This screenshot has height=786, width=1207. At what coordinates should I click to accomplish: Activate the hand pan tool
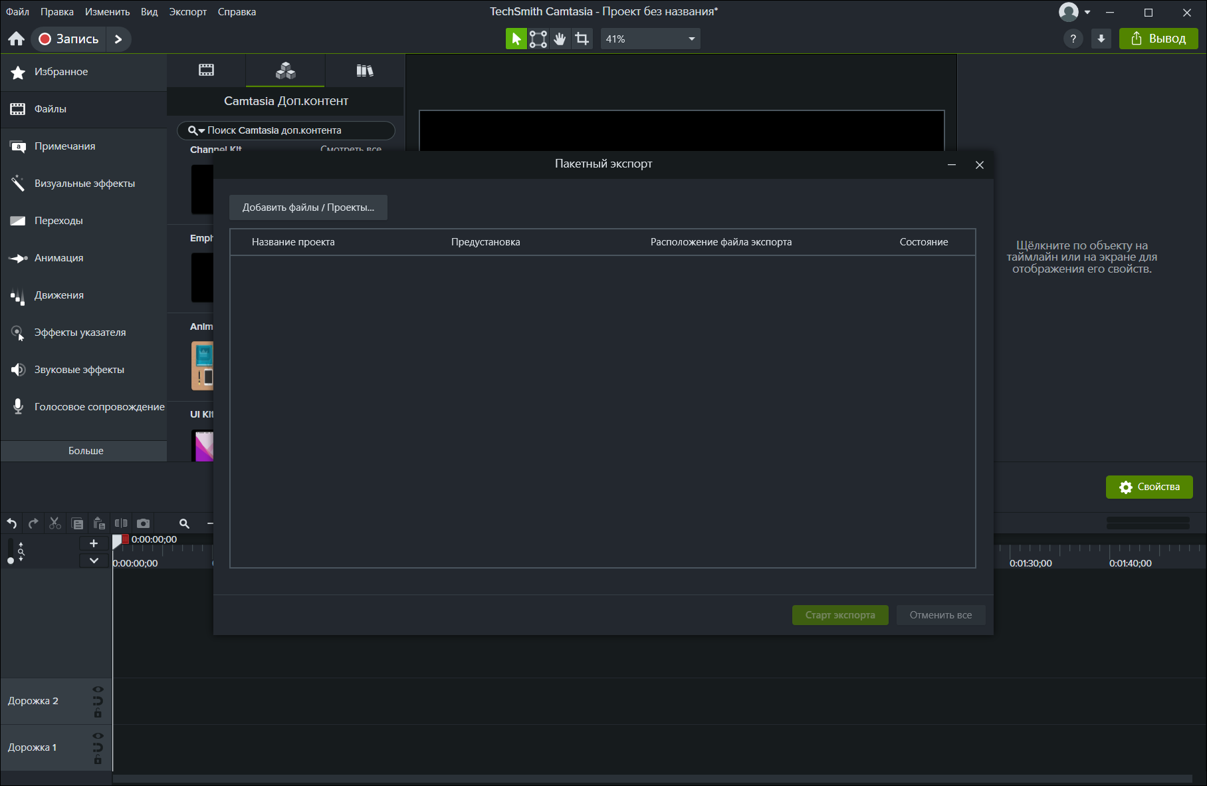coord(560,39)
